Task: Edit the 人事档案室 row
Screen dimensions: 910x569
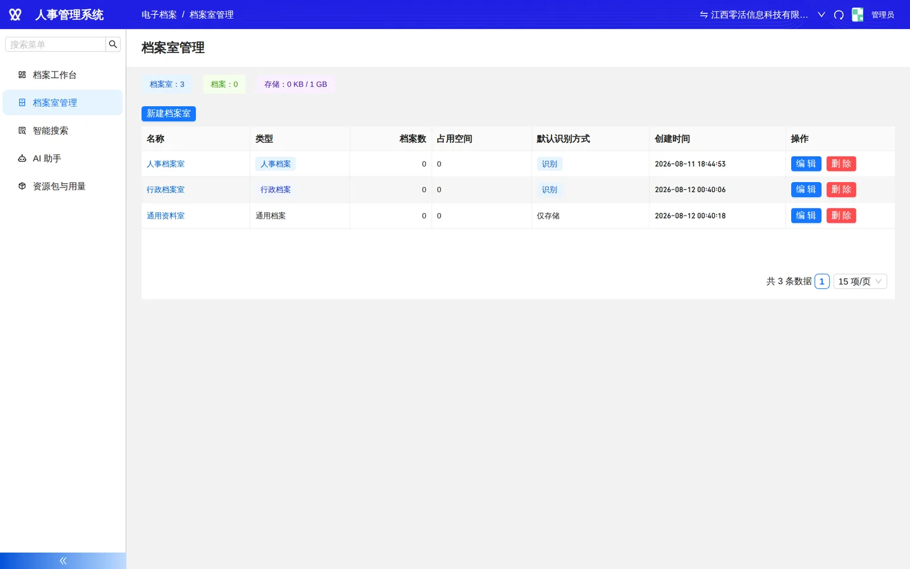Action: [806, 164]
